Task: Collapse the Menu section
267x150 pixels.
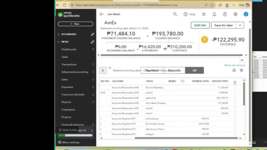Action: [x=58, y=42]
